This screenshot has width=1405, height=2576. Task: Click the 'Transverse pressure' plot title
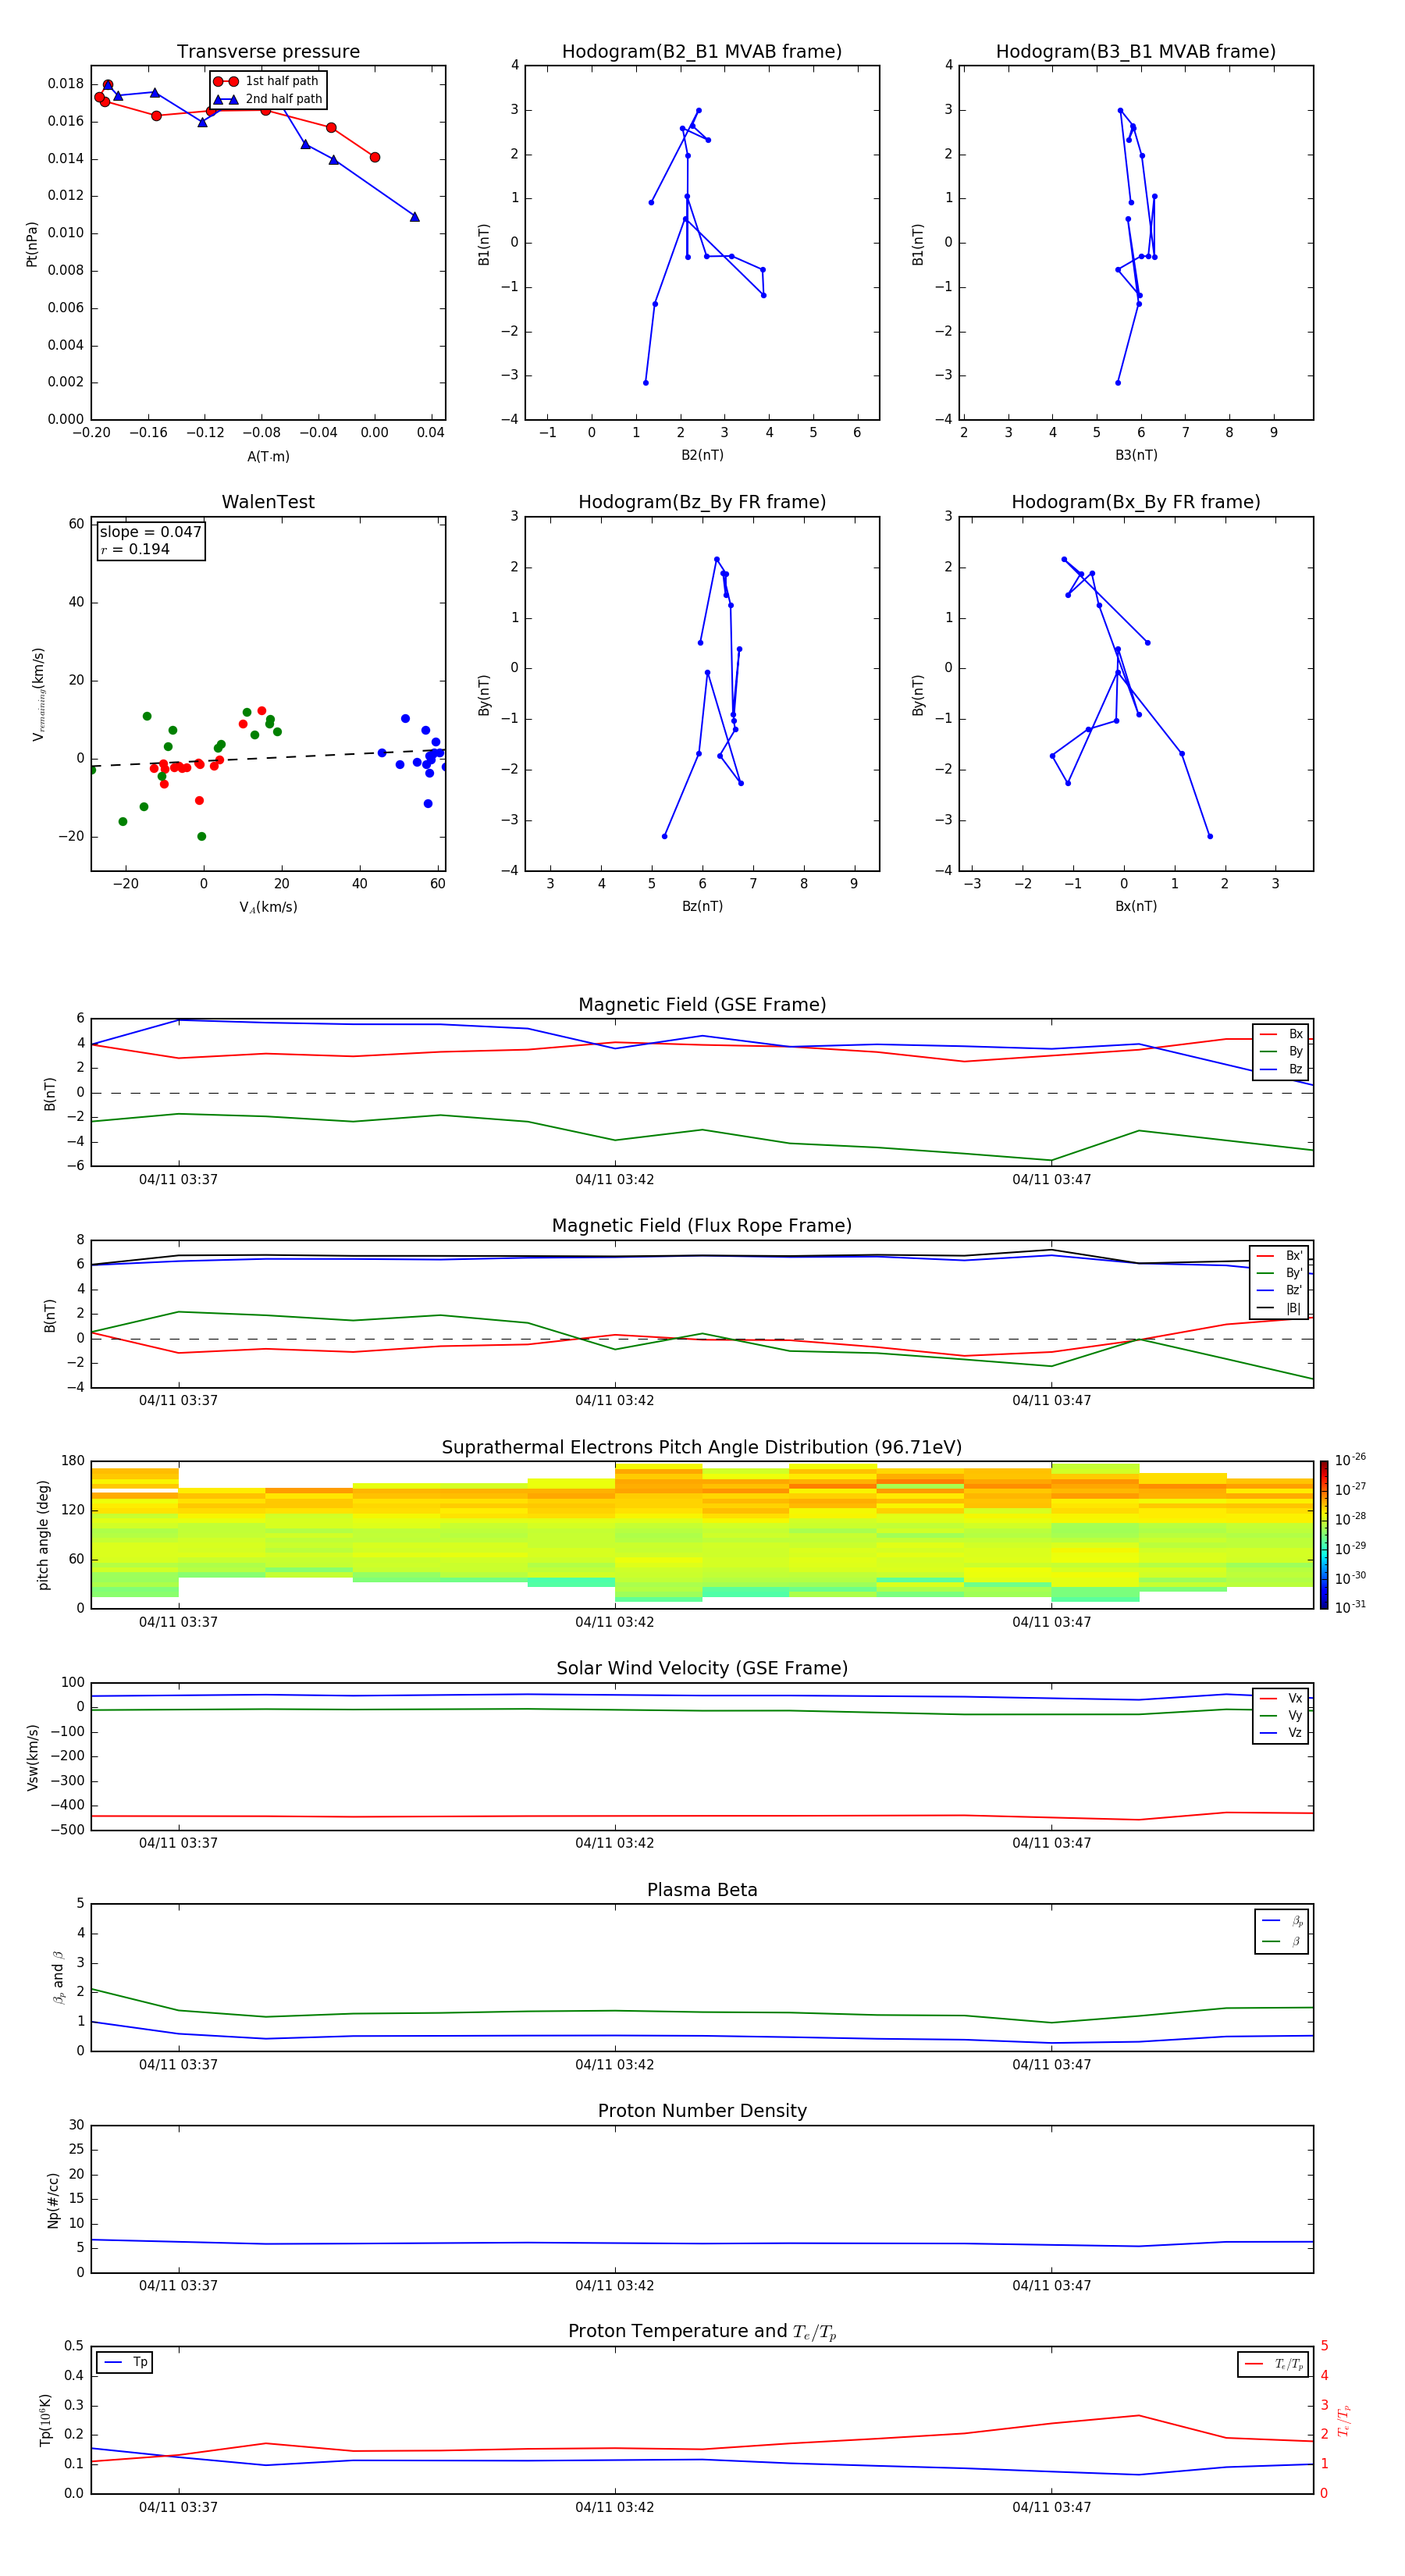point(268,52)
